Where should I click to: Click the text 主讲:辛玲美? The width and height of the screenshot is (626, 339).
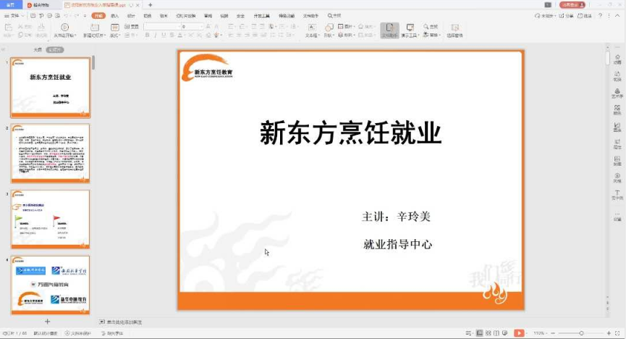tap(396, 217)
